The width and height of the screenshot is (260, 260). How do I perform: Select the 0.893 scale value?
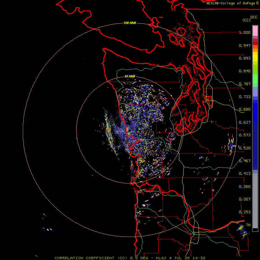[245, 58]
